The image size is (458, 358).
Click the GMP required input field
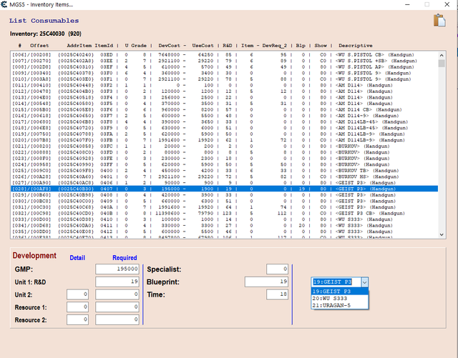pos(117,269)
